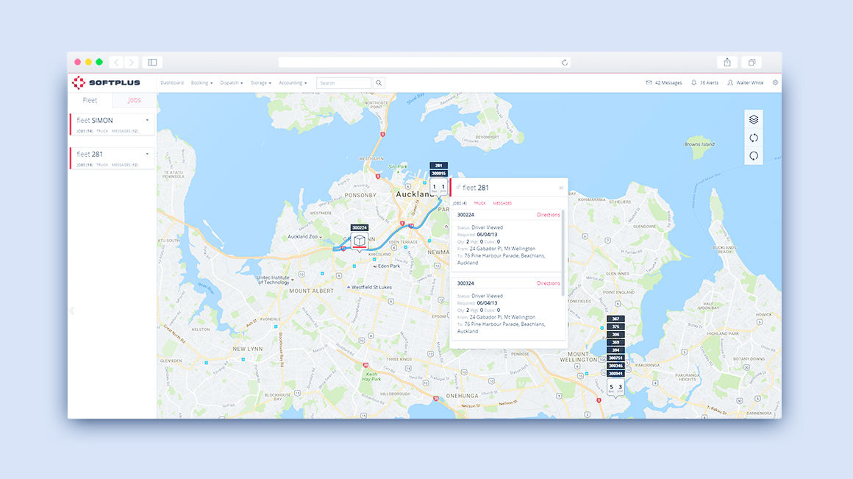Open the 42 Messages envelope icon
Screen dimensions: 853x479
[x=649, y=82]
